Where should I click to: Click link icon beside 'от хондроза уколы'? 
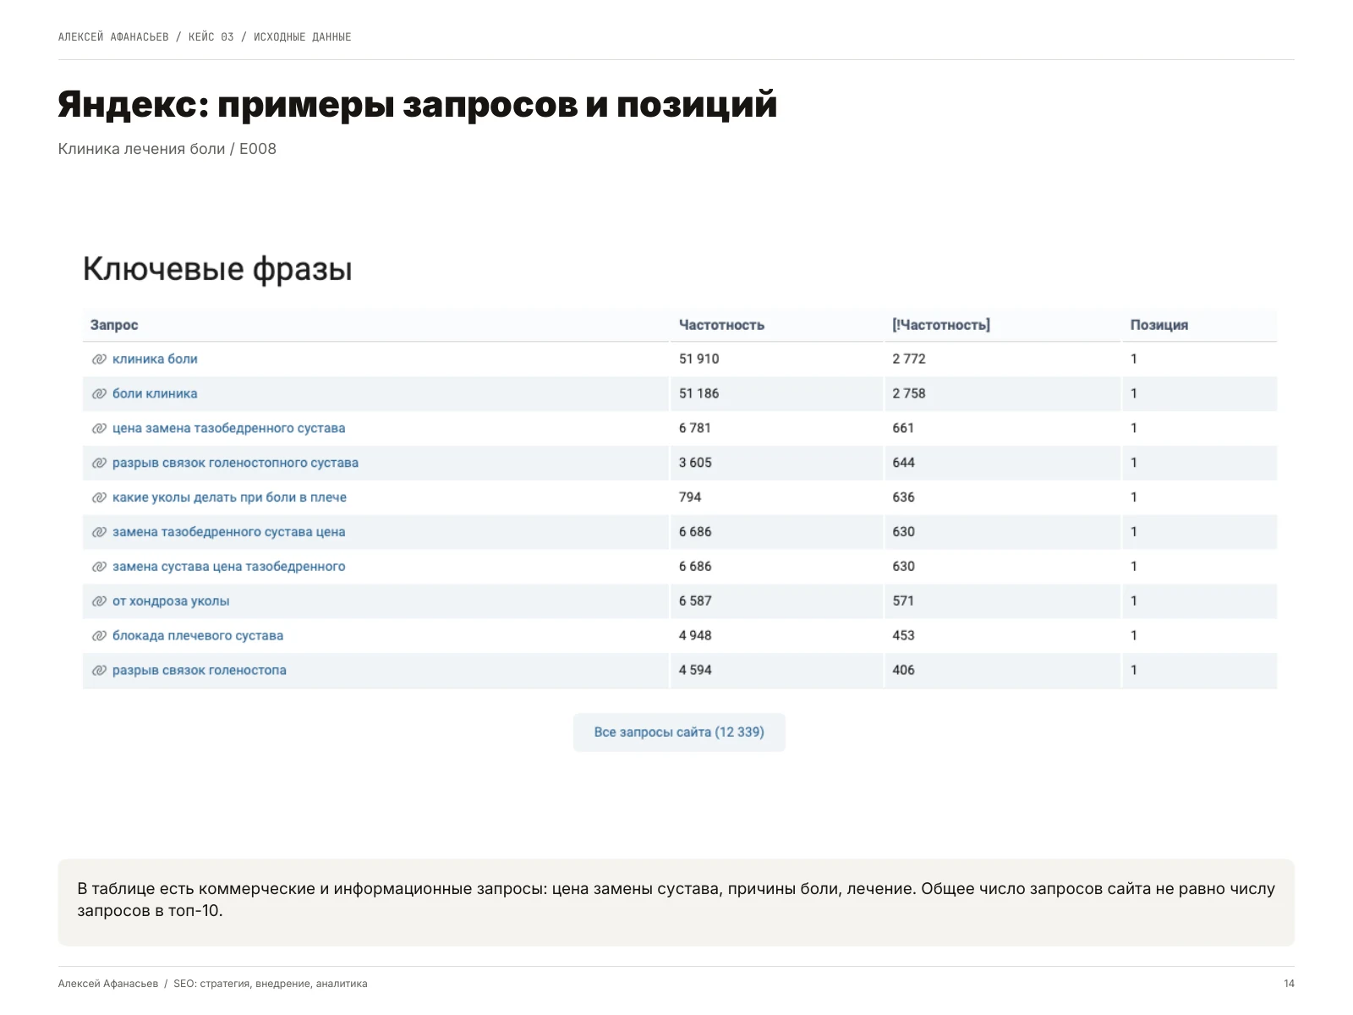[99, 602]
